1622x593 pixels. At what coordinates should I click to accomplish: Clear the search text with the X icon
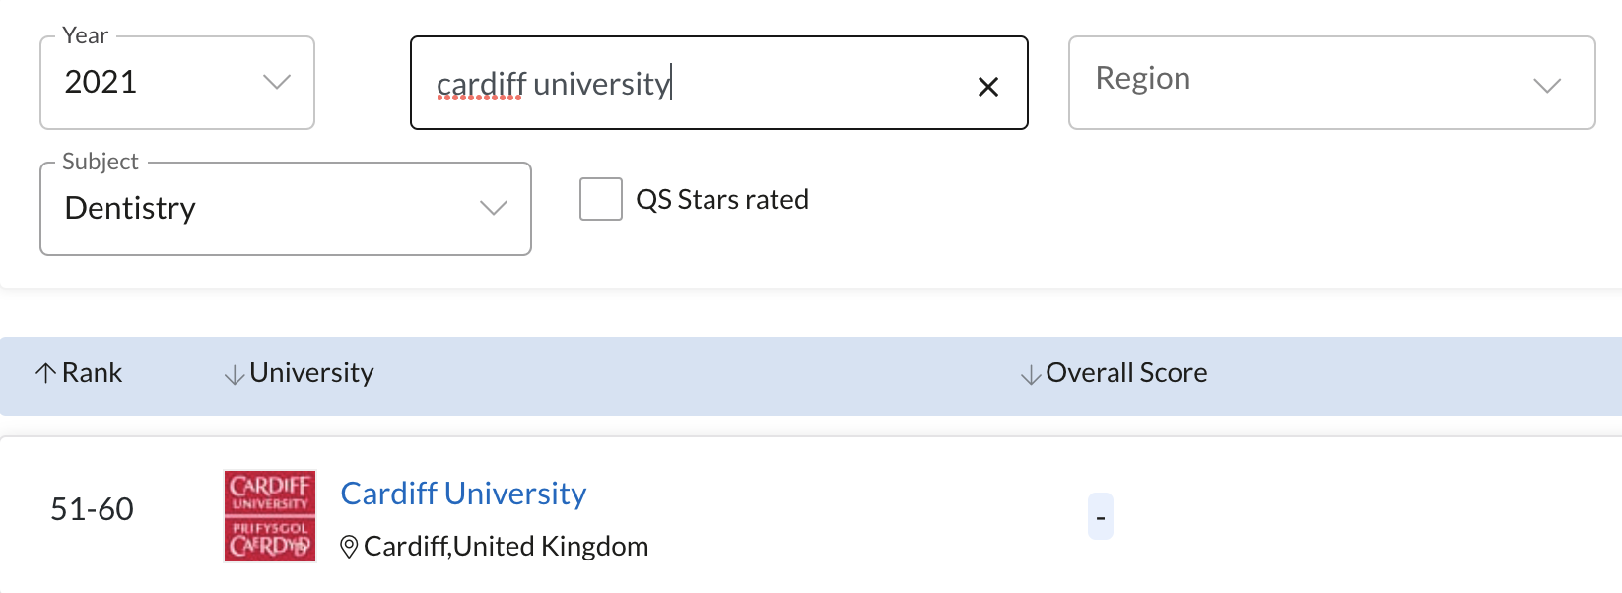987,87
